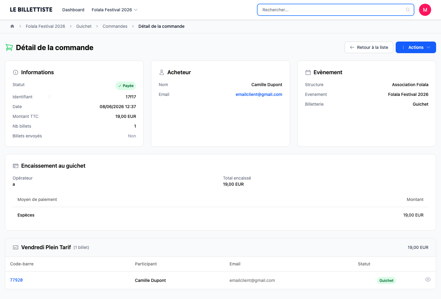Click the Email table column header
441x299 pixels.
[235, 264]
